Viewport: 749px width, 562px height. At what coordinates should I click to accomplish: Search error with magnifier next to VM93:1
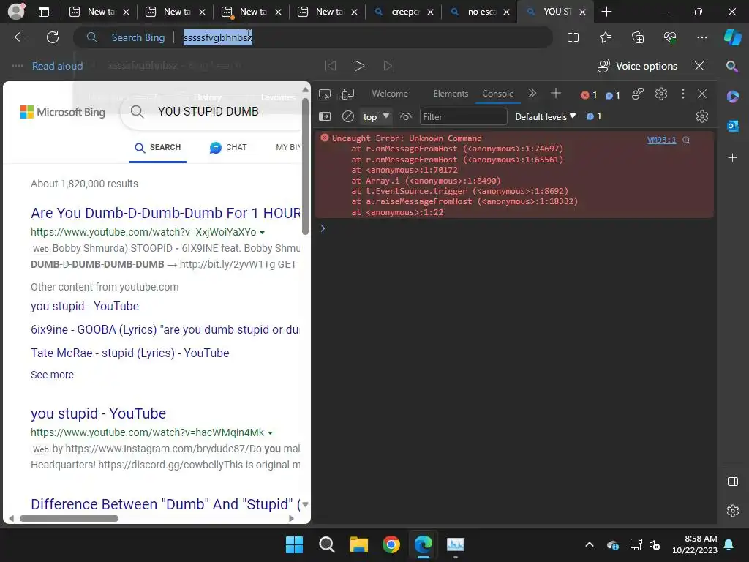tap(686, 140)
